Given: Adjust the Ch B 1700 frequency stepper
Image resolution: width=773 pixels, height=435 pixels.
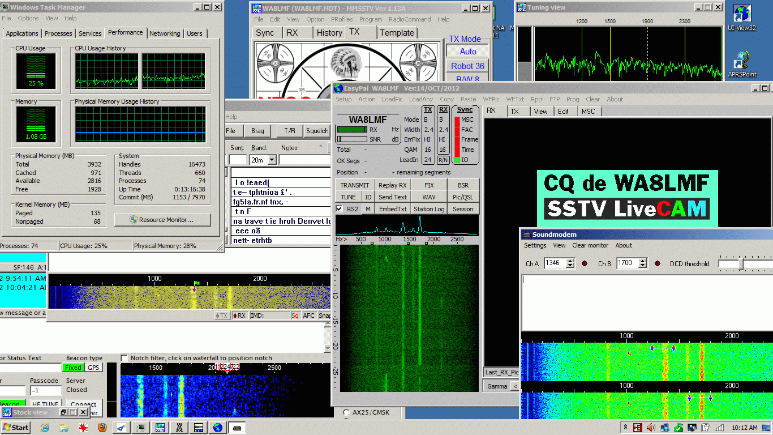Looking at the screenshot, I should click(x=642, y=263).
